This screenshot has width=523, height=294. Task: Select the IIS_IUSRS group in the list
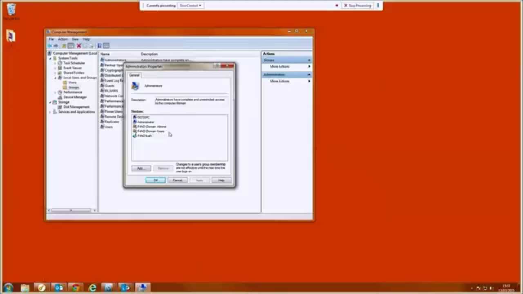[110, 91]
